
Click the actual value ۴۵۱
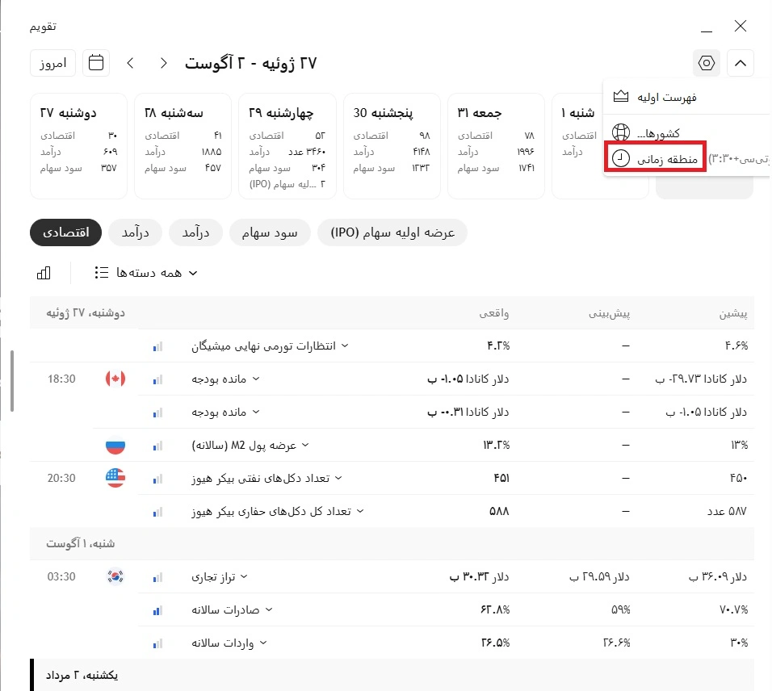tap(501, 478)
